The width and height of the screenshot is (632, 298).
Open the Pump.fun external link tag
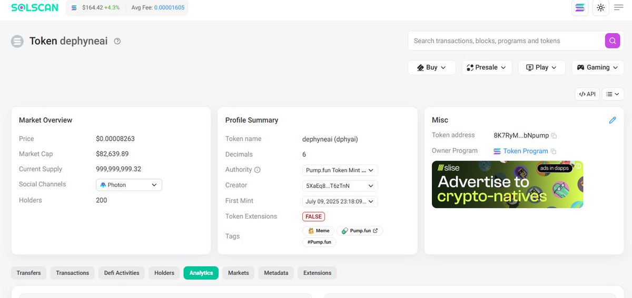pos(360,231)
